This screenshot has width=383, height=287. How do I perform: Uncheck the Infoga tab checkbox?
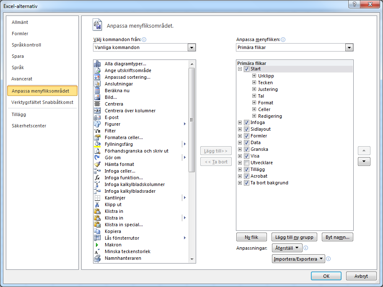tap(246, 123)
